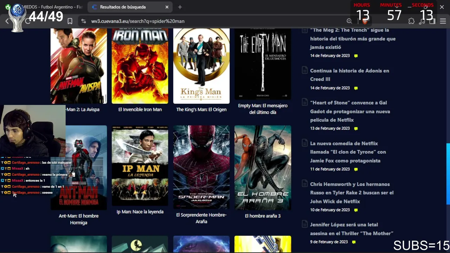Image resolution: width=450 pixels, height=253 pixels.
Task: Click comment icon under Jennifer López article
Action: (x=354, y=242)
